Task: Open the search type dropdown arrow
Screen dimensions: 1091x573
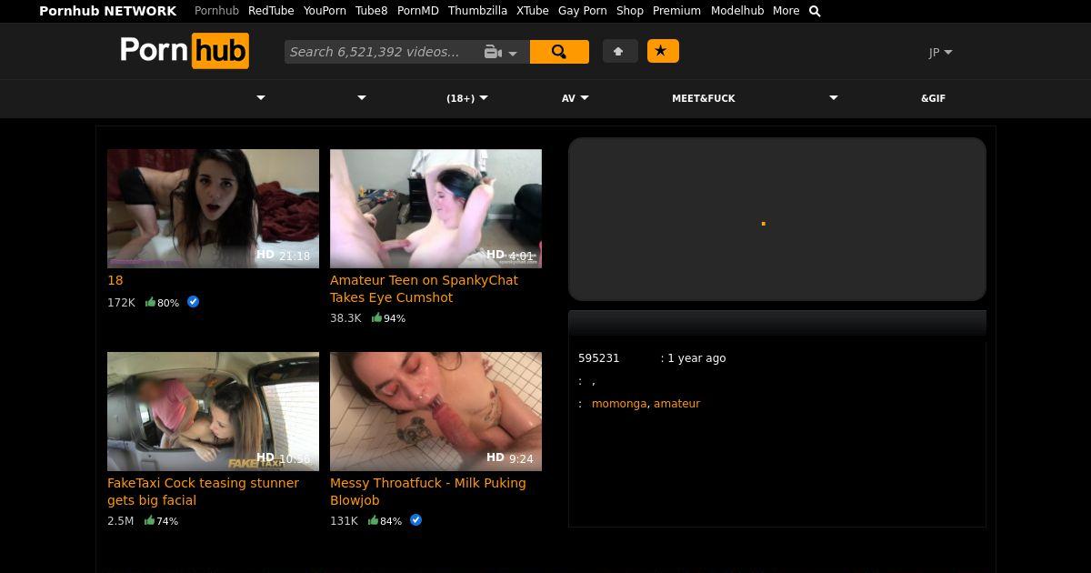Action: coord(513,53)
